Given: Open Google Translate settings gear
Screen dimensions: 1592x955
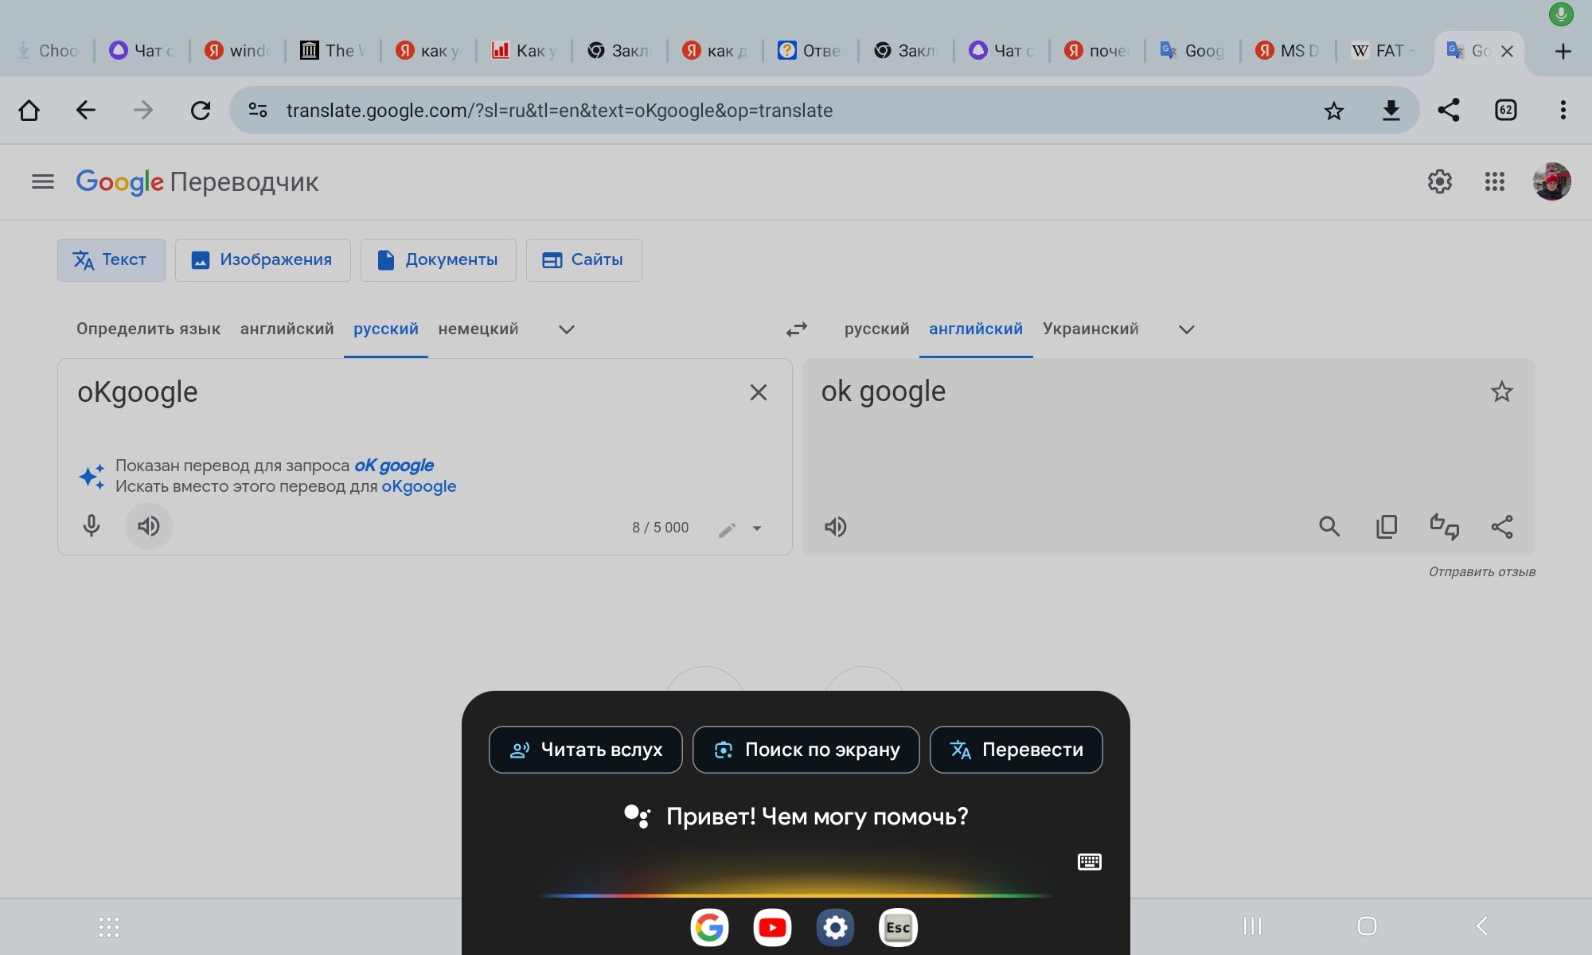Looking at the screenshot, I should [x=1439, y=181].
